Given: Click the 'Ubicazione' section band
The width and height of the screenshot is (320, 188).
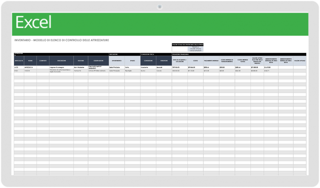Looking at the screenshot, I should (124, 54).
